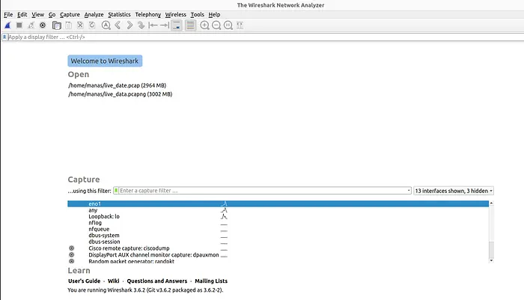Zoom in main window text
The image size is (524, 300).
click(x=204, y=25)
